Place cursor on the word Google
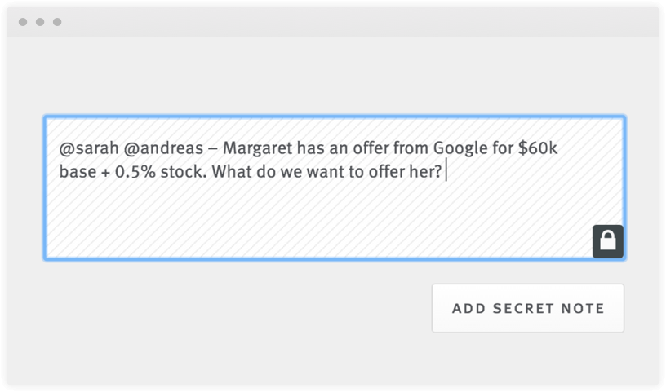This screenshot has width=666, height=392. point(460,148)
